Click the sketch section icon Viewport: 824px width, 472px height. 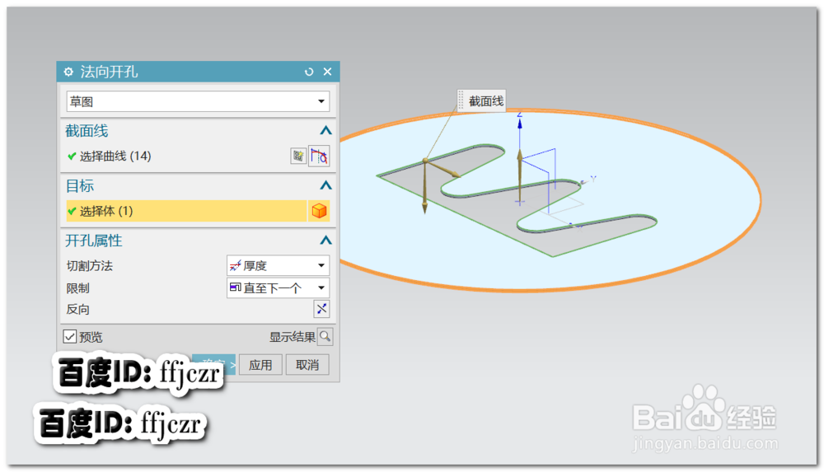click(x=298, y=157)
